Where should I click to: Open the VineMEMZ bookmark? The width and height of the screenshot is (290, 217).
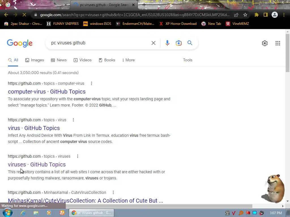point(238,24)
